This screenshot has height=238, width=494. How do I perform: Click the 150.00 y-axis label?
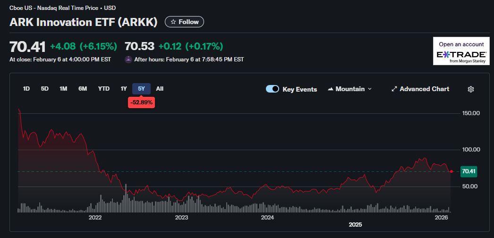(x=470, y=113)
